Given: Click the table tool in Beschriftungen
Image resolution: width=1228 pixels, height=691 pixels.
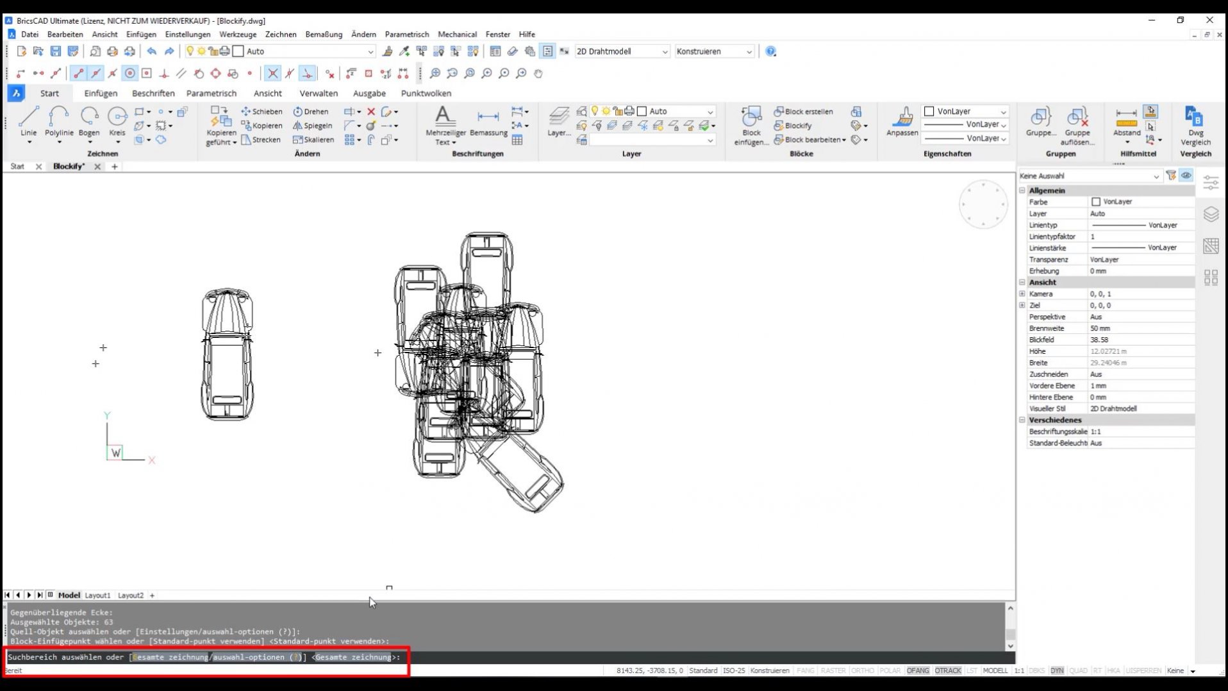Looking at the screenshot, I should click(x=517, y=140).
